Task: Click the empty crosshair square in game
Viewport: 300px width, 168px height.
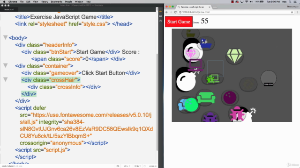Action: coord(215,69)
